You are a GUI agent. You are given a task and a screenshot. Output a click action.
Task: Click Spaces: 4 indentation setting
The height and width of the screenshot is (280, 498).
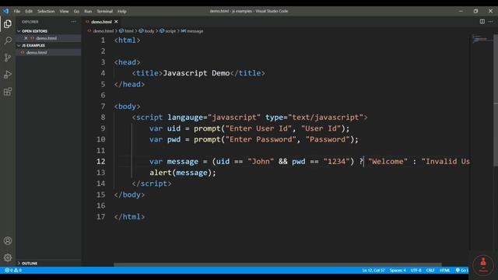pos(398,270)
